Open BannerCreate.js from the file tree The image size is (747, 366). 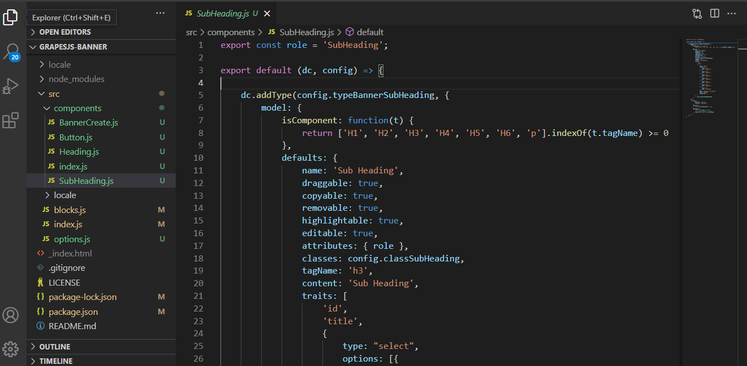click(89, 122)
